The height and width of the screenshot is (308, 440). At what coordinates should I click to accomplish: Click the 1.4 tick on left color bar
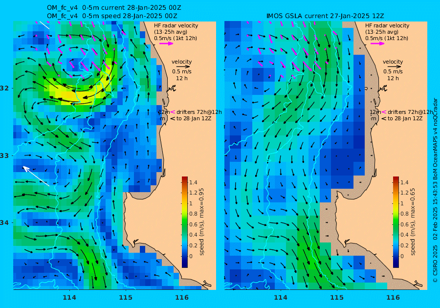(193, 182)
